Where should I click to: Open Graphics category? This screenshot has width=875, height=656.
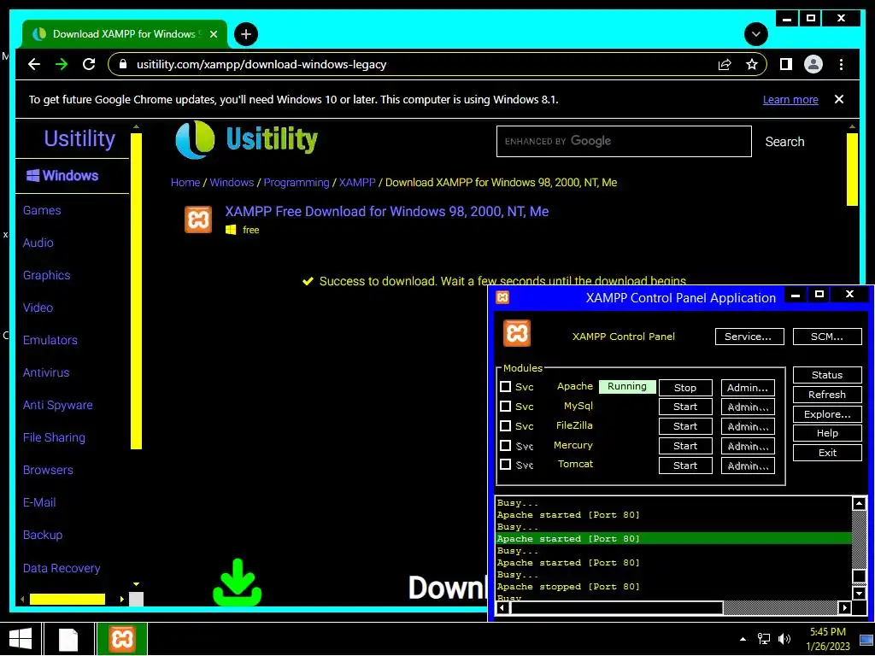click(46, 275)
